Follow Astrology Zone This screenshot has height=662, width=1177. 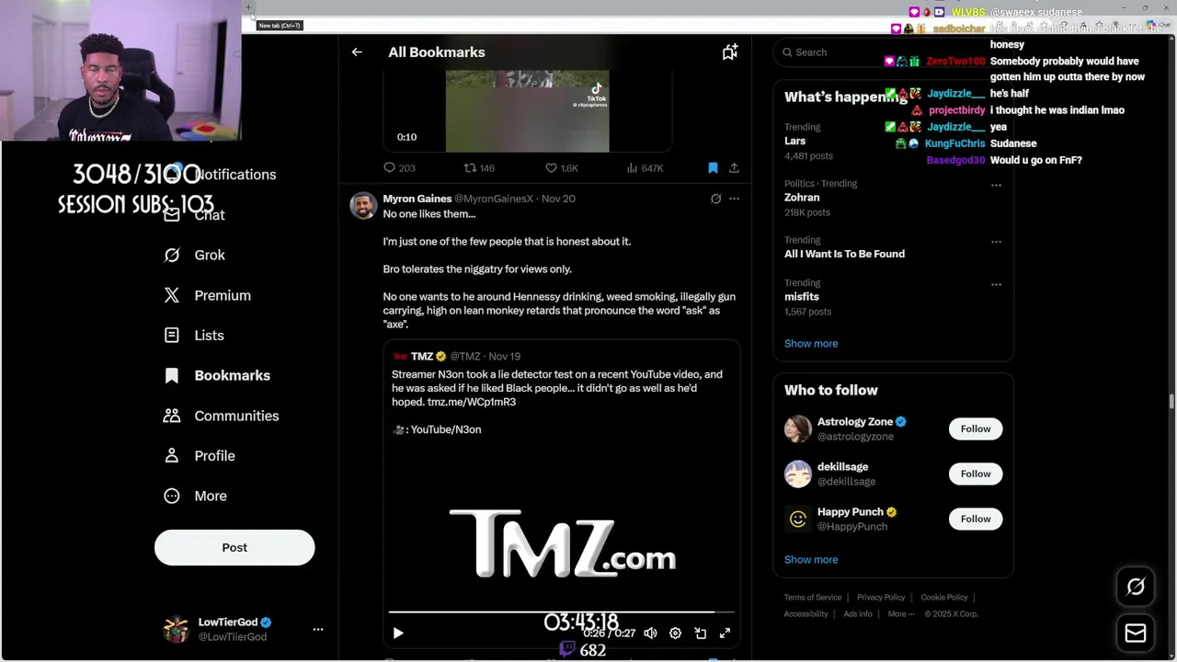click(976, 428)
